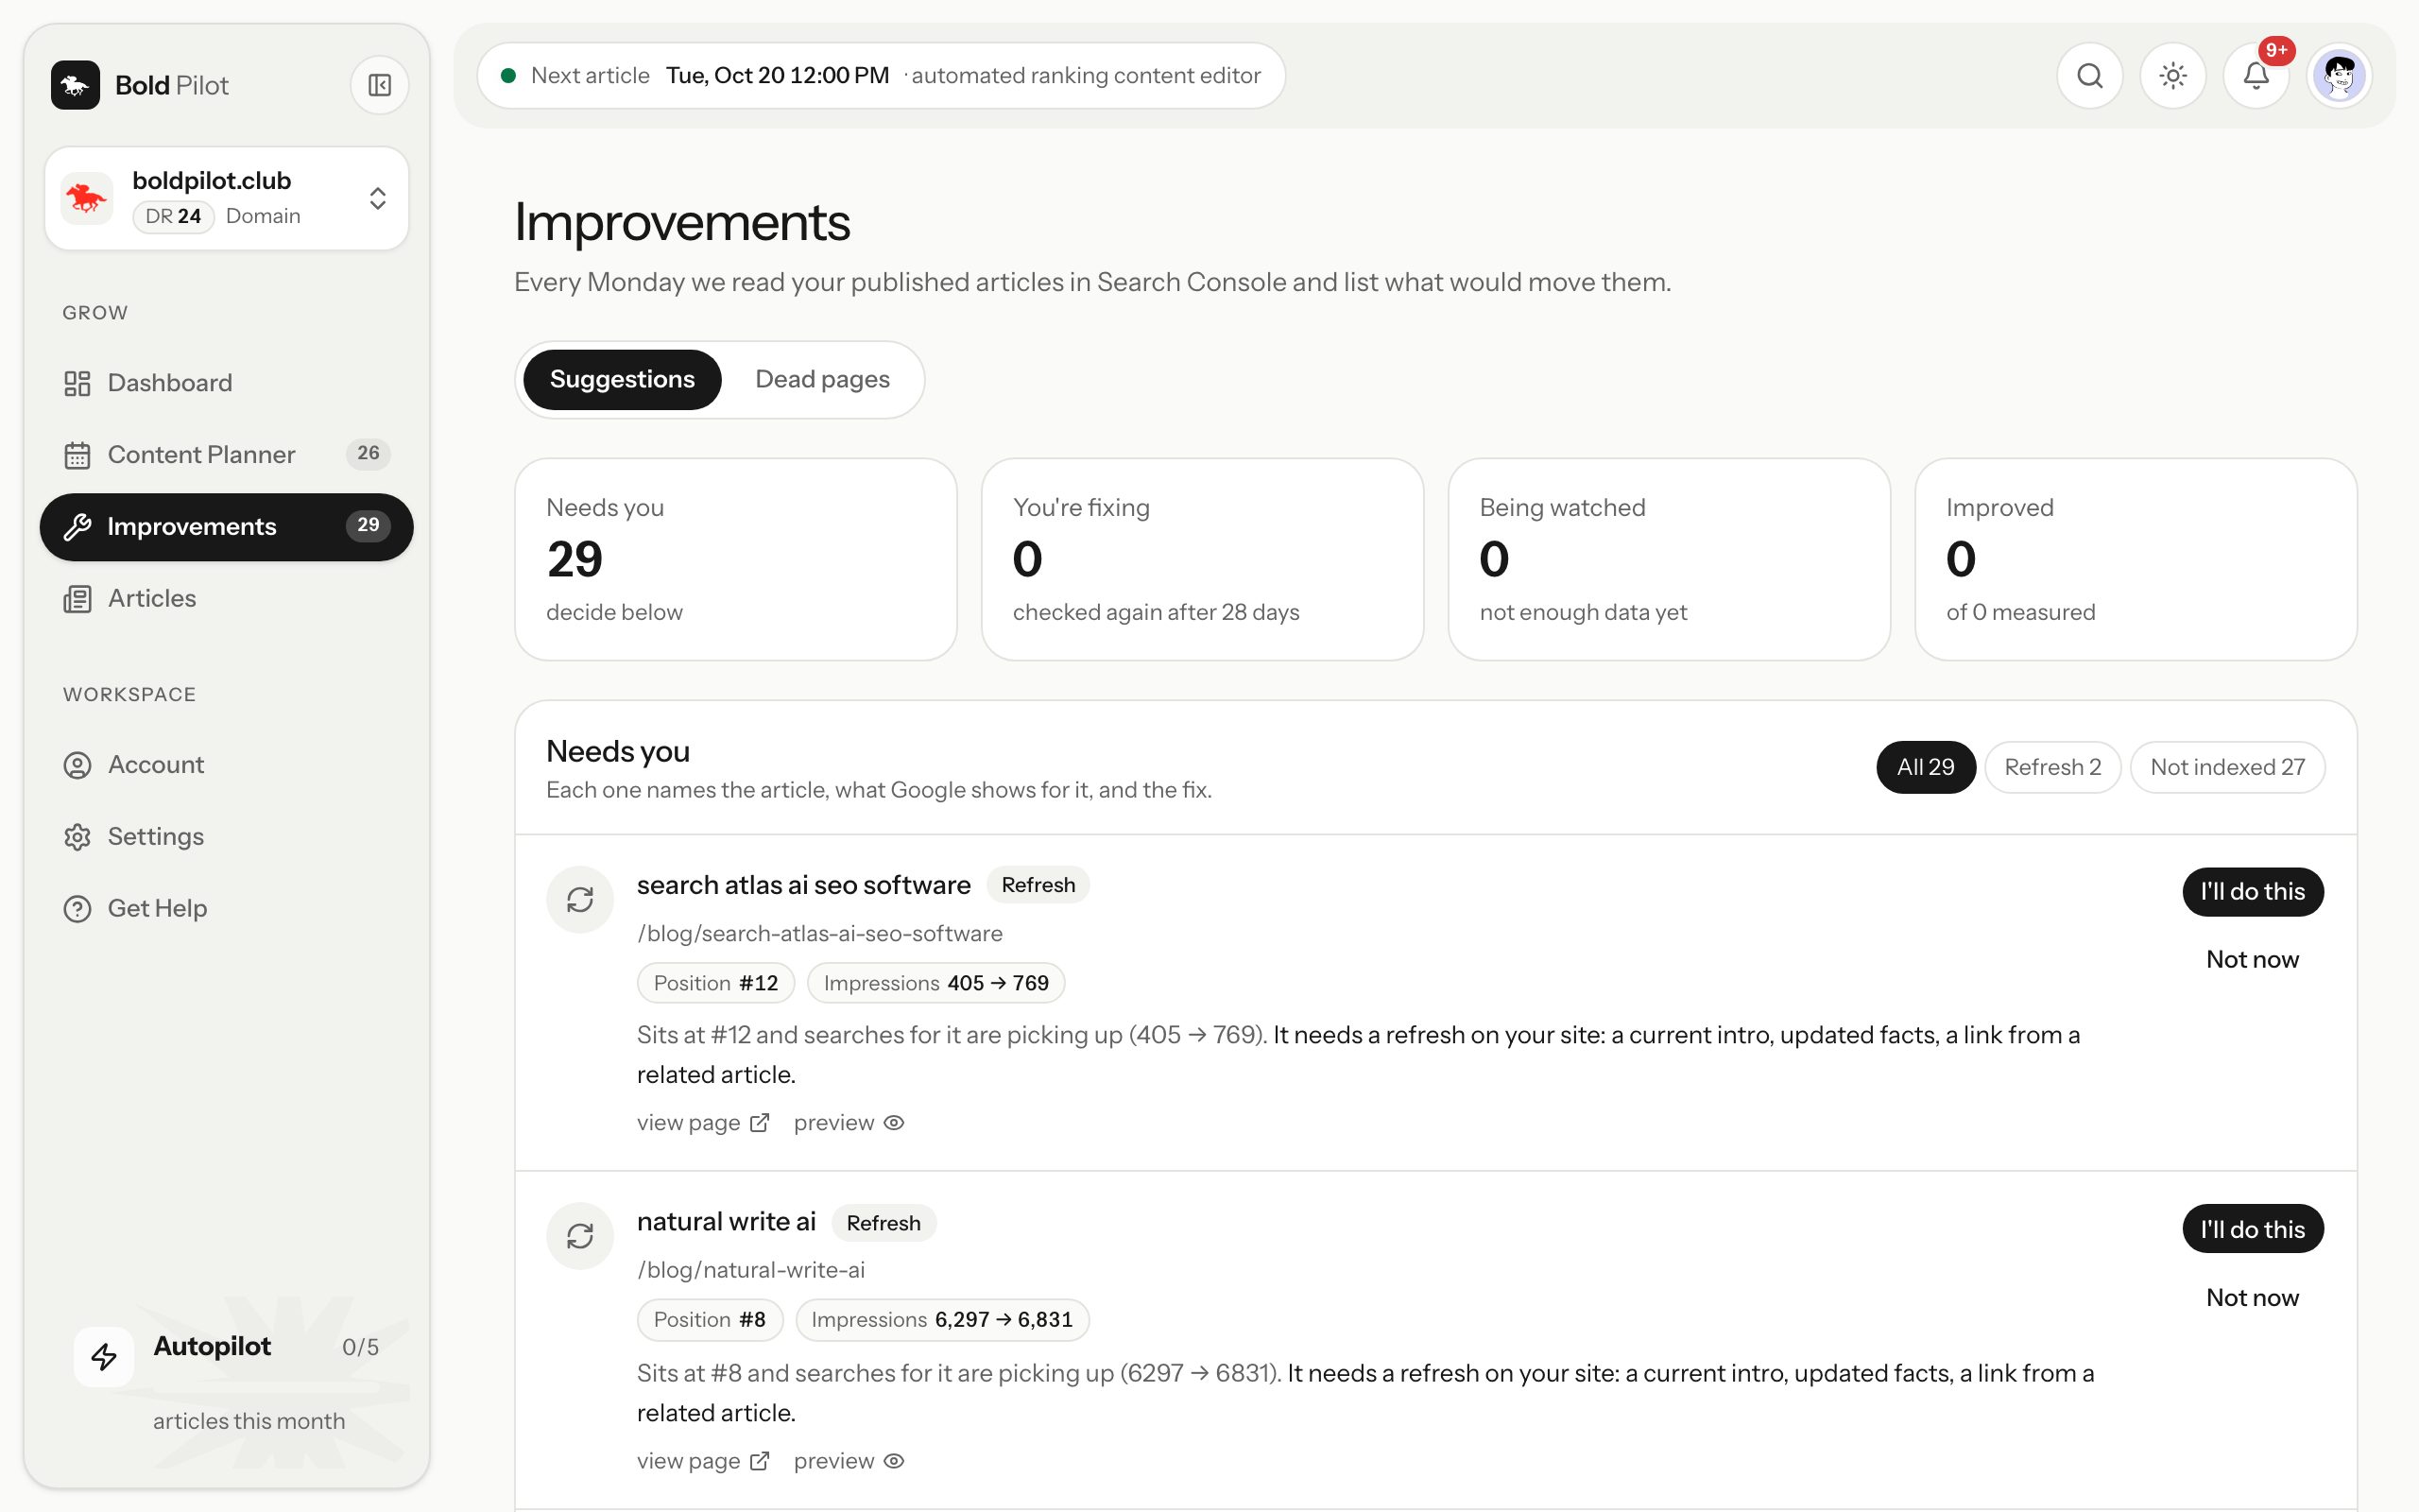Toggle the light/dark theme sun icon
Viewport: 2419px width, 1512px height.
[x=2172, y=76]
